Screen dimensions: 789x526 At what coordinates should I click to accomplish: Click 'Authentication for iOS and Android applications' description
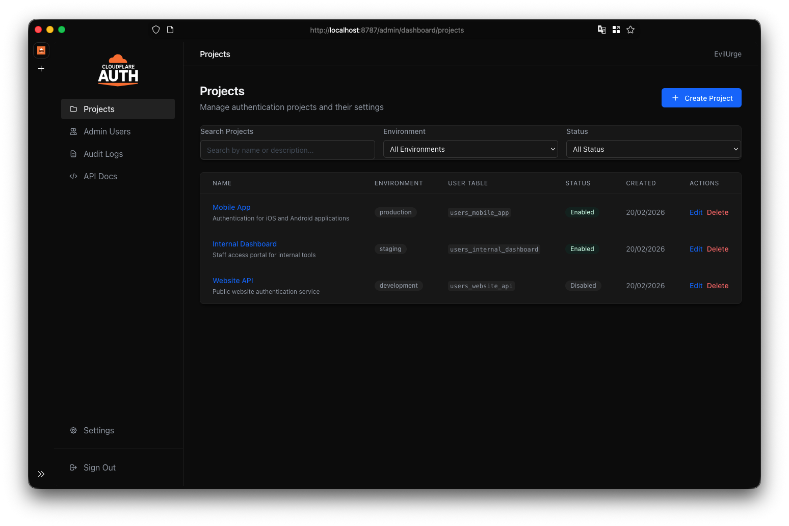(x=281, y=218)
